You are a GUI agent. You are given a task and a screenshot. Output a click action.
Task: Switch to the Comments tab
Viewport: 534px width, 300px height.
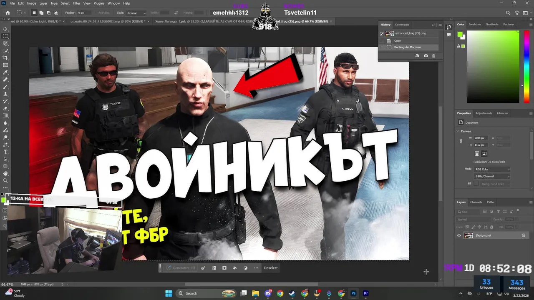tap(402, 25)
